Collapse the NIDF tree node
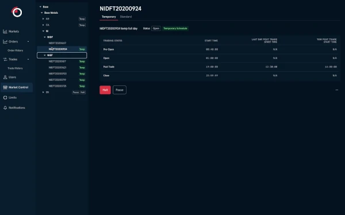Screen dimensions: 345x215 (45, 37)
